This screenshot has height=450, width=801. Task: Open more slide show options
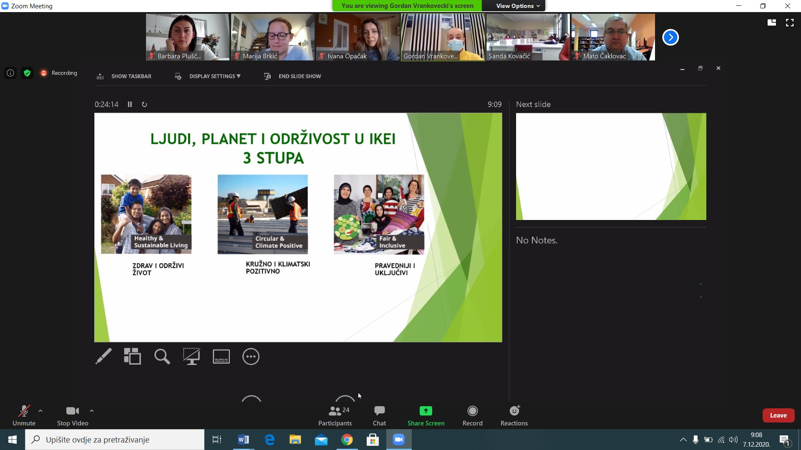click(251, 356)
